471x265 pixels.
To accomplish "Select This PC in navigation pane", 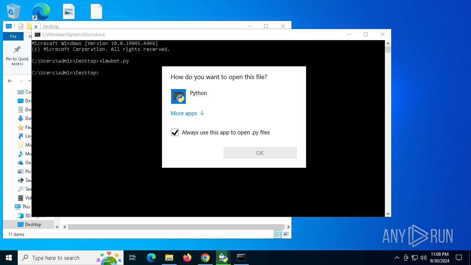I will click(23, 207).
